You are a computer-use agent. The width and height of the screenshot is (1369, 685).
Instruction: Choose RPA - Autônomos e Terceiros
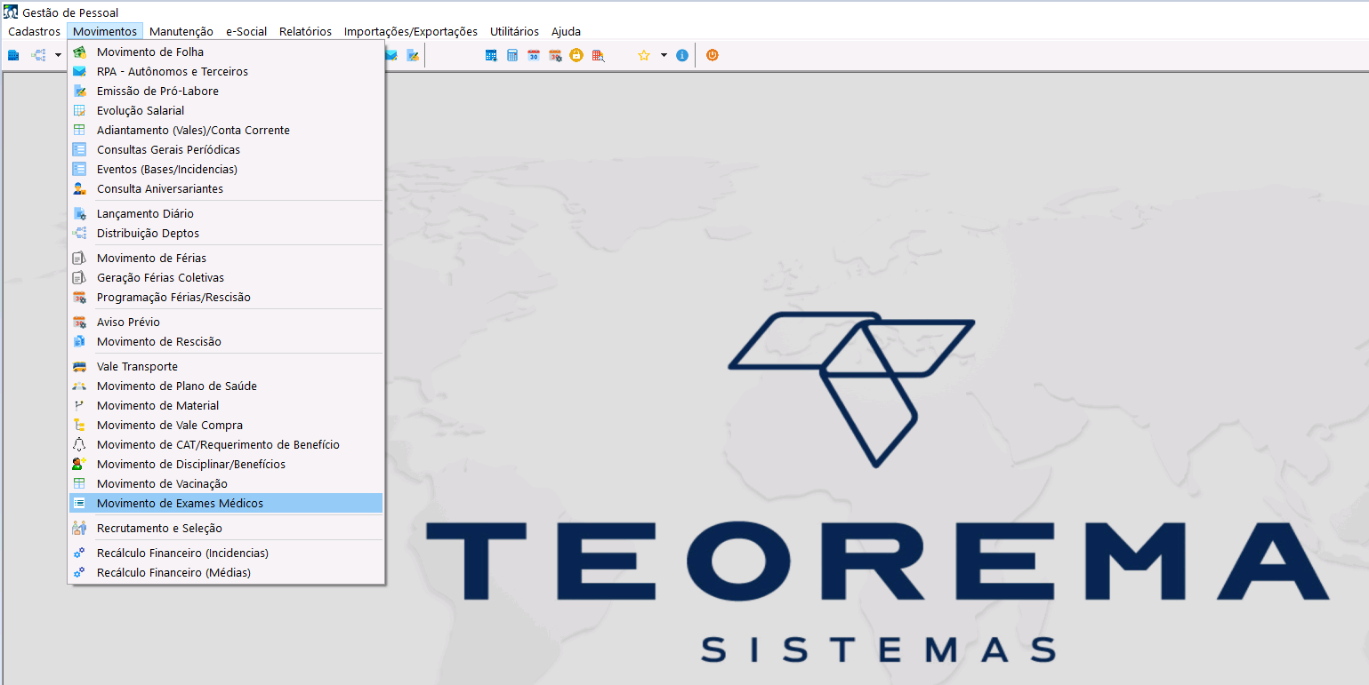tap(226, 72)
